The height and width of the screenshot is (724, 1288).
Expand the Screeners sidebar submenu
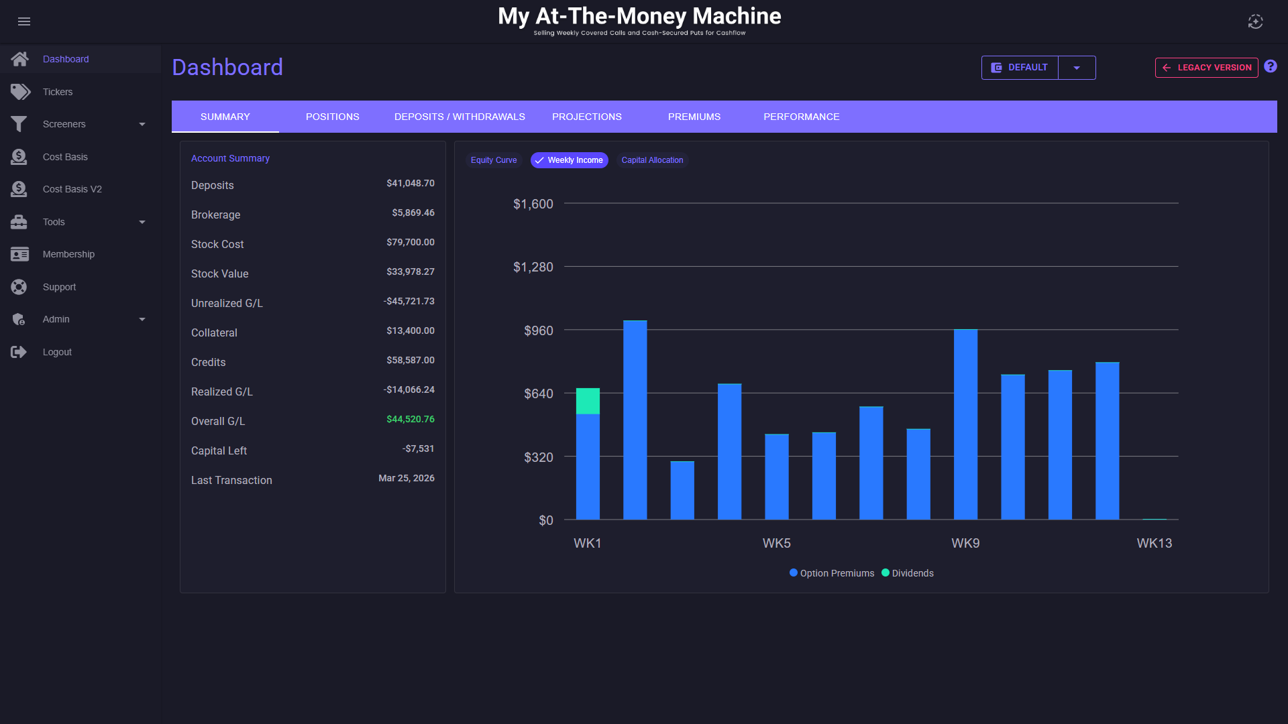pos(142,124)
